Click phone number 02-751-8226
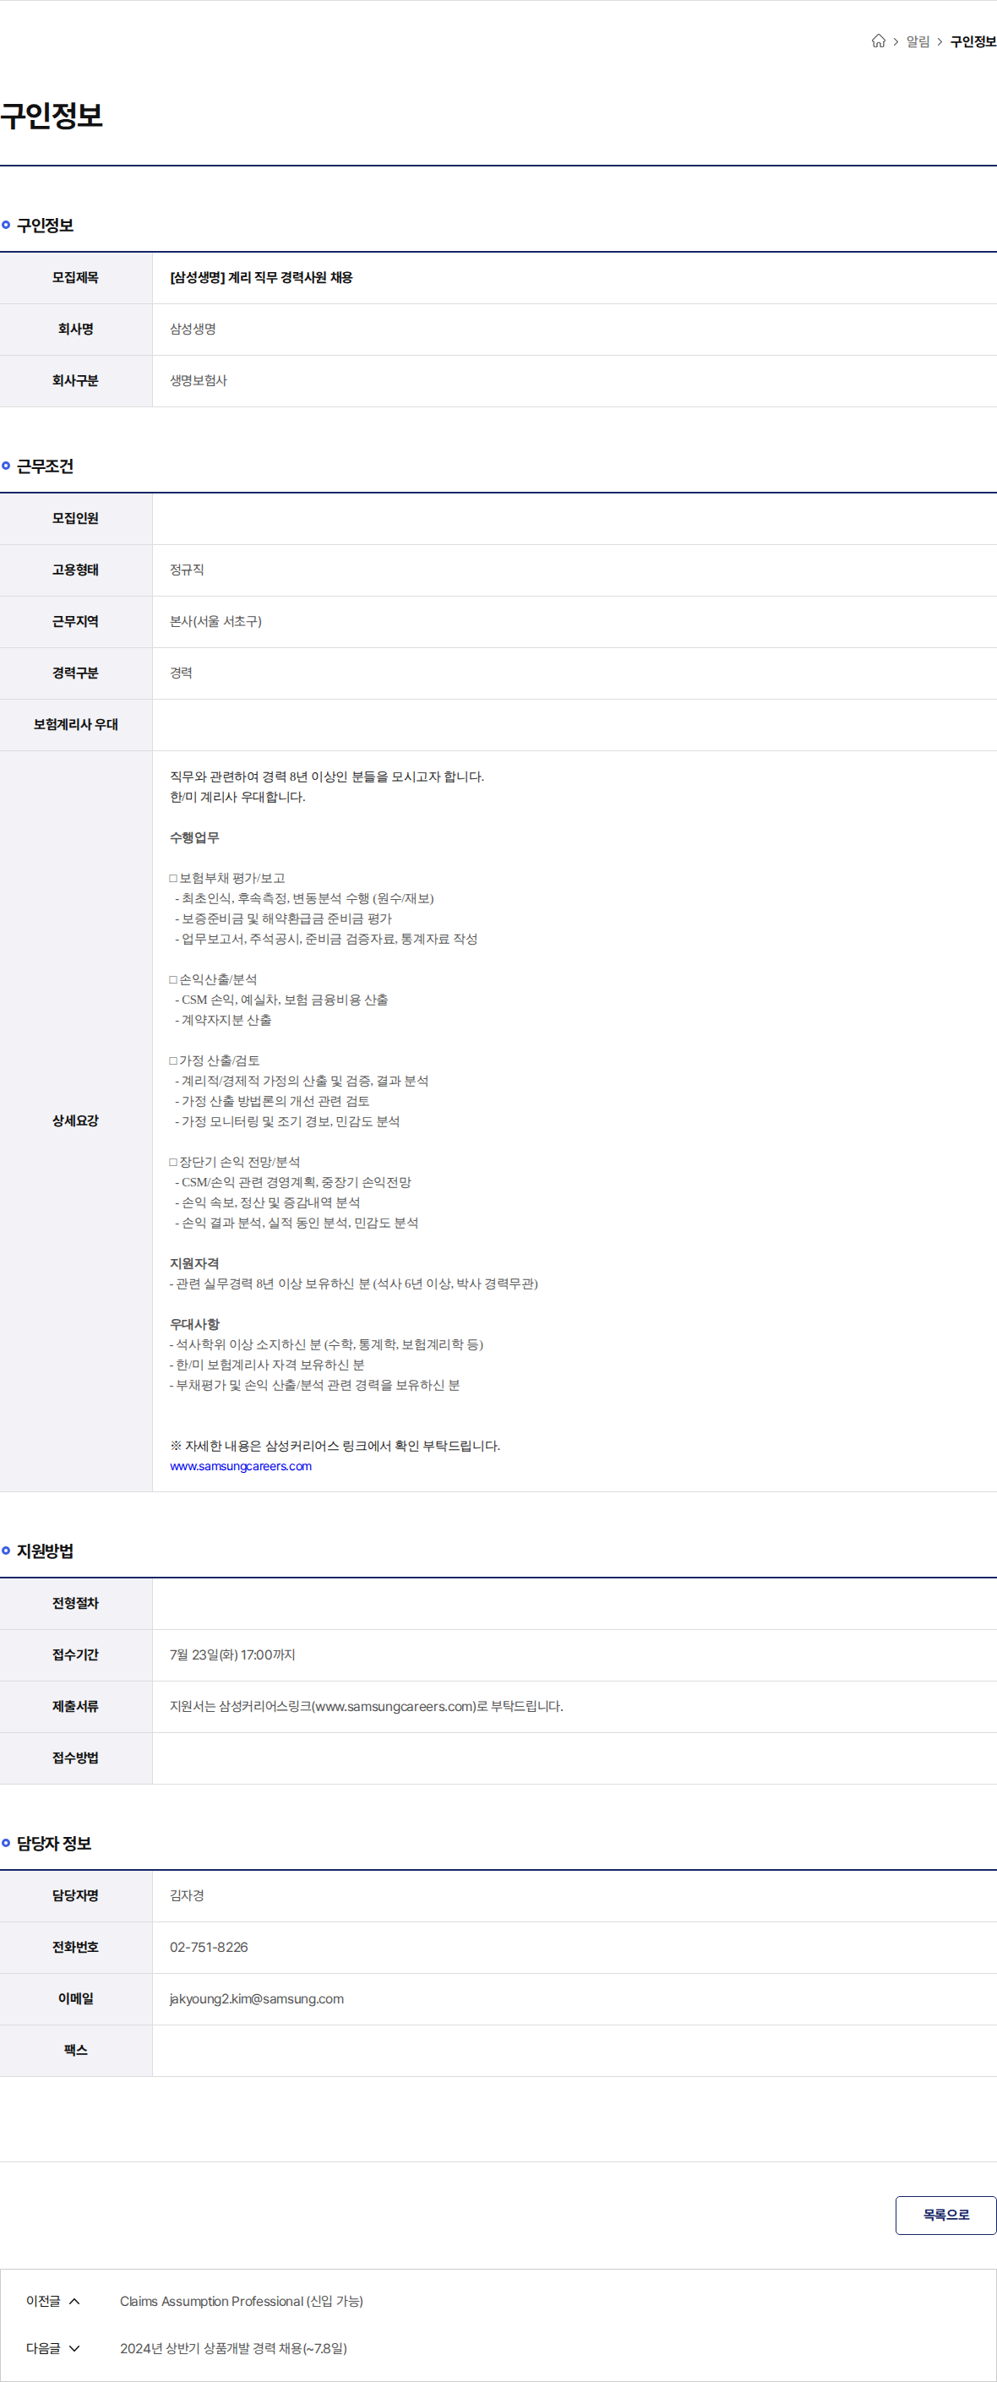Viewport: 997px width, 2382px height. tap(209, 1947)
